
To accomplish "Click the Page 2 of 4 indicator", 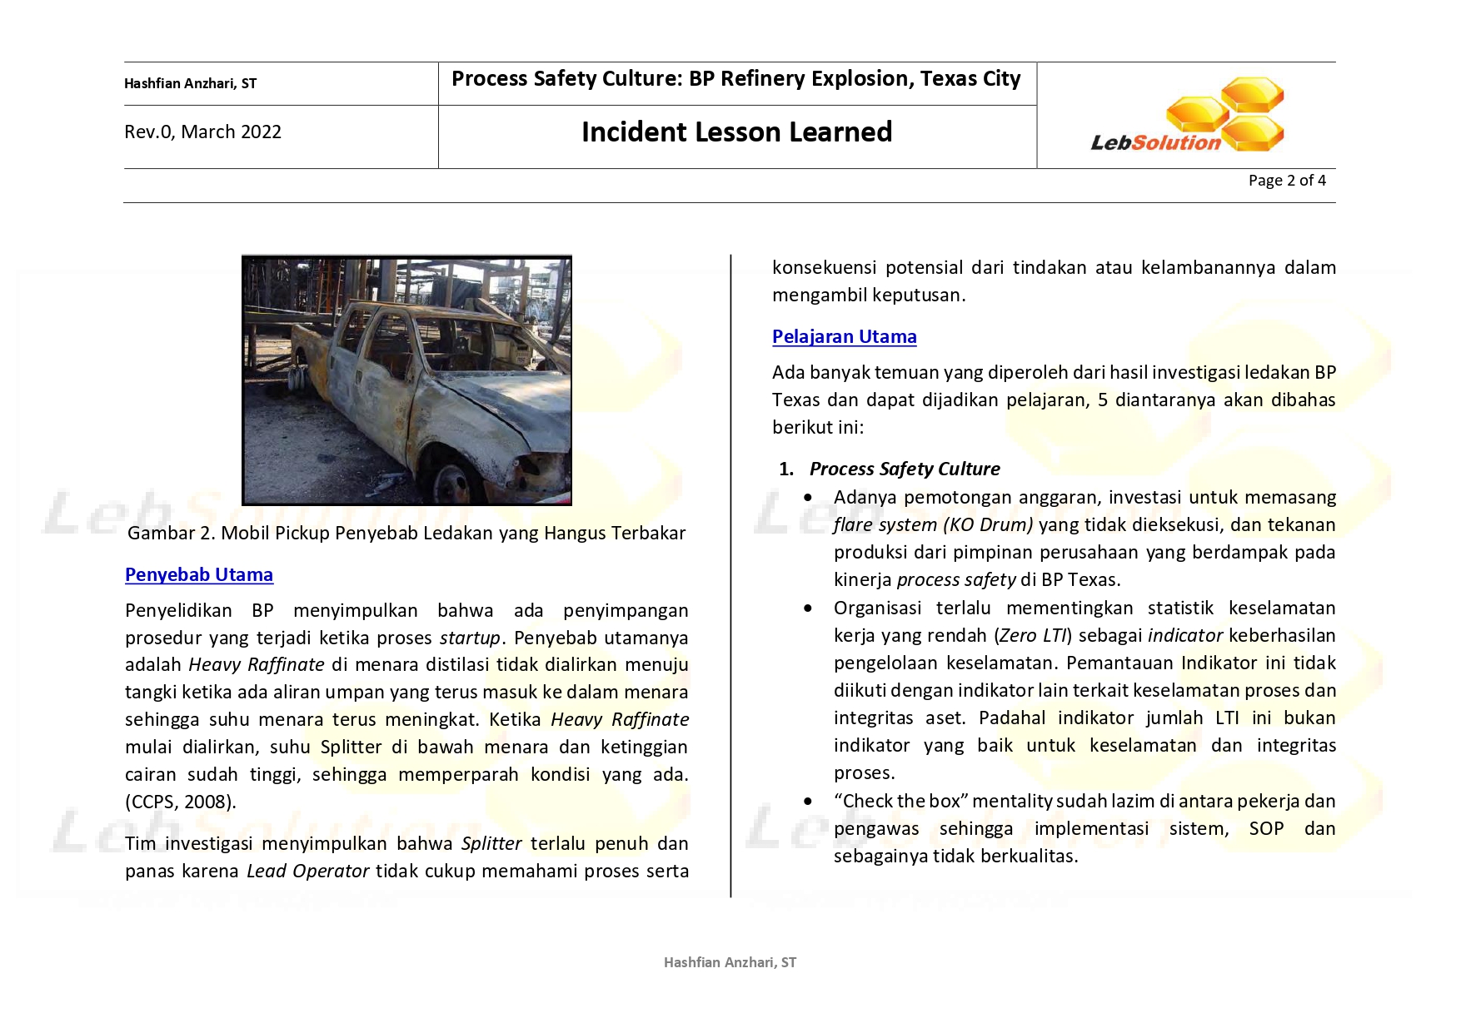I will click(x=1286, y=181).
